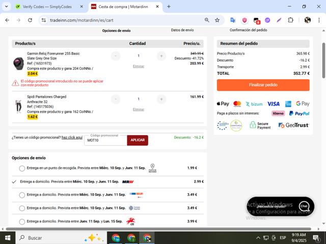Select pickup point delivery option 1.99 €

[22, 168]
